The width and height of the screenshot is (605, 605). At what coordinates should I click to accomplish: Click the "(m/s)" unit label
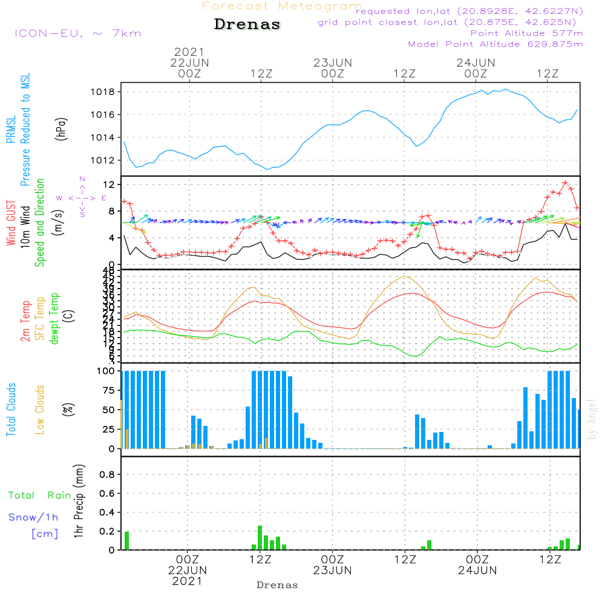pos(57,223)
